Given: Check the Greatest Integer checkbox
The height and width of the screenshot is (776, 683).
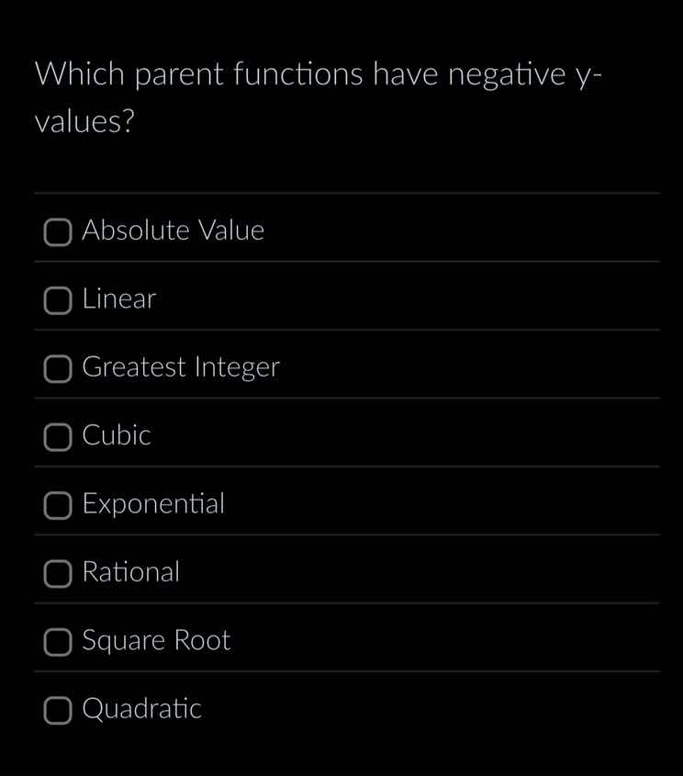Looking at the screenshot, I should (x=57, y=369).
